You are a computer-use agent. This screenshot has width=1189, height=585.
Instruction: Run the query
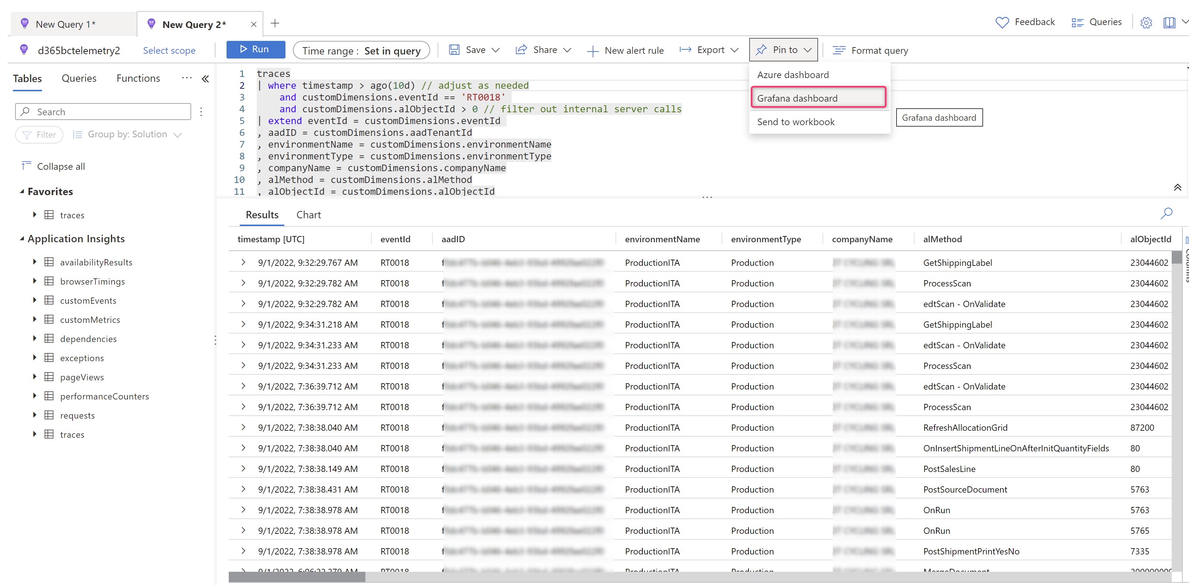pyautogui.click(x=255, y=49)
